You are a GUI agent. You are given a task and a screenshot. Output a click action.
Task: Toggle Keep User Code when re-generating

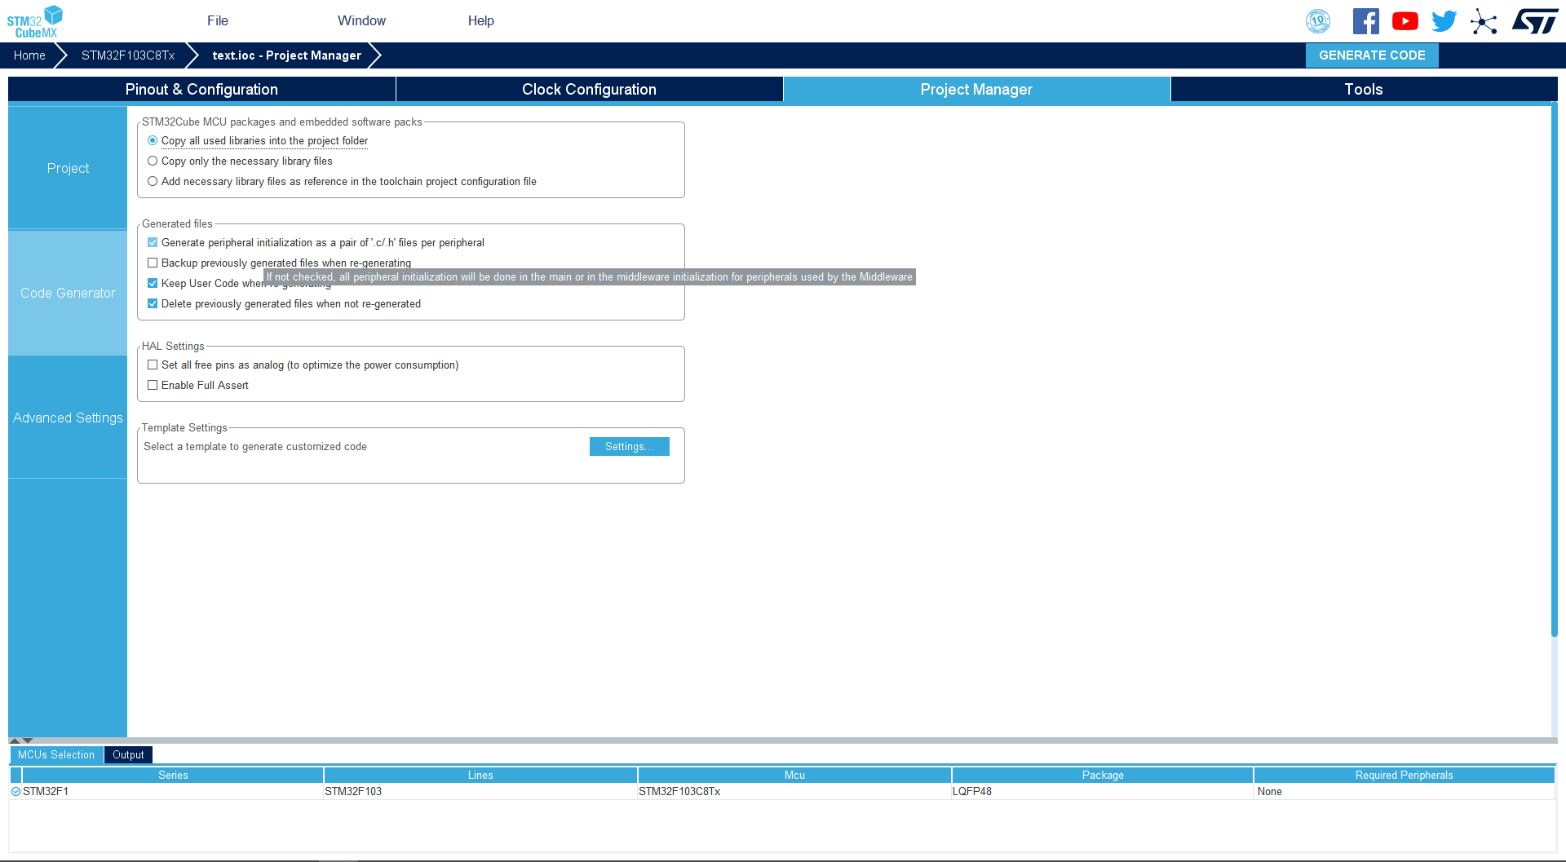click(x=153, y=283)
